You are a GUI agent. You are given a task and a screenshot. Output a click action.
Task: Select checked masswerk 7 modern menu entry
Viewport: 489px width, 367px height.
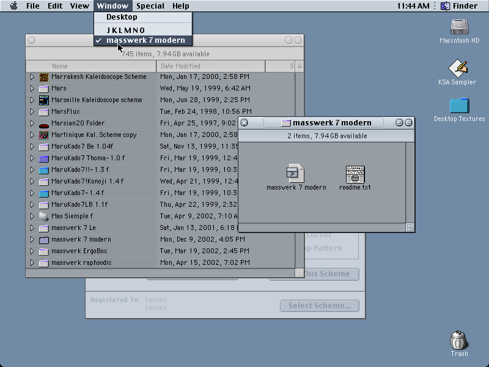pyautogui.click(x=143, y=40)
